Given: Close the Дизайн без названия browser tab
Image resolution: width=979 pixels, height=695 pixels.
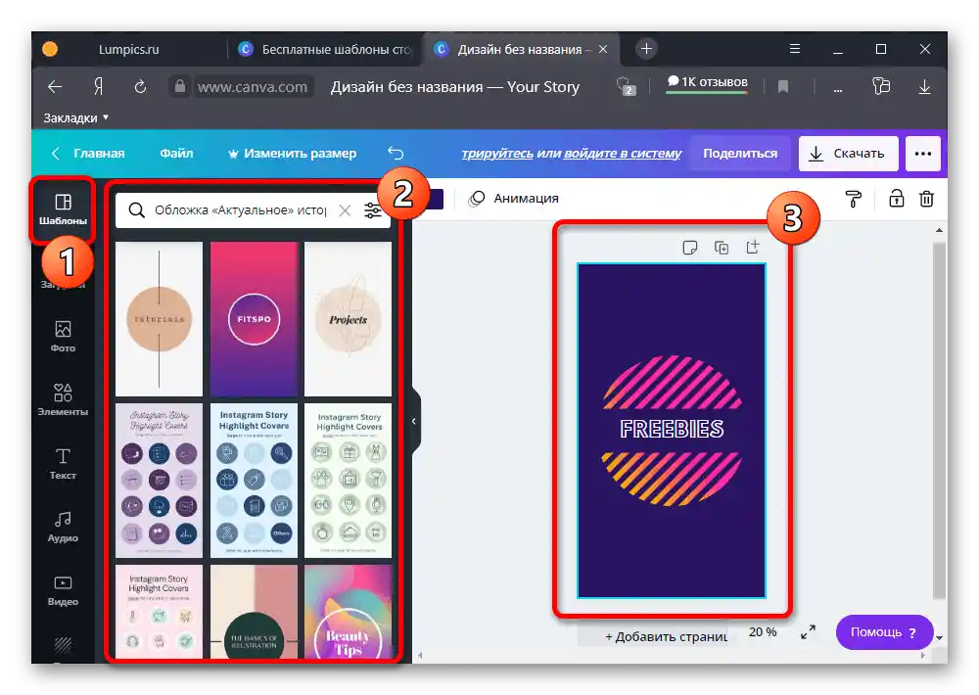Looking at the screenshot, I should pyautogui.click(x=603, y=49).
